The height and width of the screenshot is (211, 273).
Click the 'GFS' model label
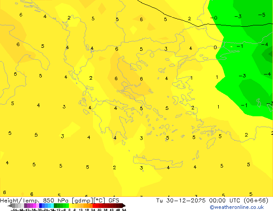click(x=114, y=200)
